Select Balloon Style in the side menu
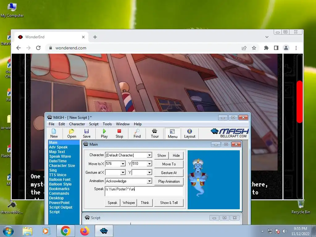Viewport: 316px width, 237px height. click(60, 184)
